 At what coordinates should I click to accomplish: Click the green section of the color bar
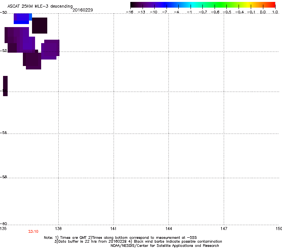coord(221,5)
